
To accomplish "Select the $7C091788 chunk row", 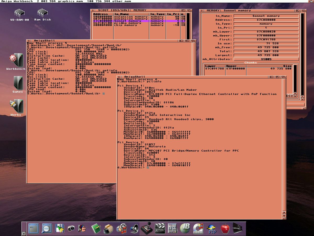I will (248, 69).
